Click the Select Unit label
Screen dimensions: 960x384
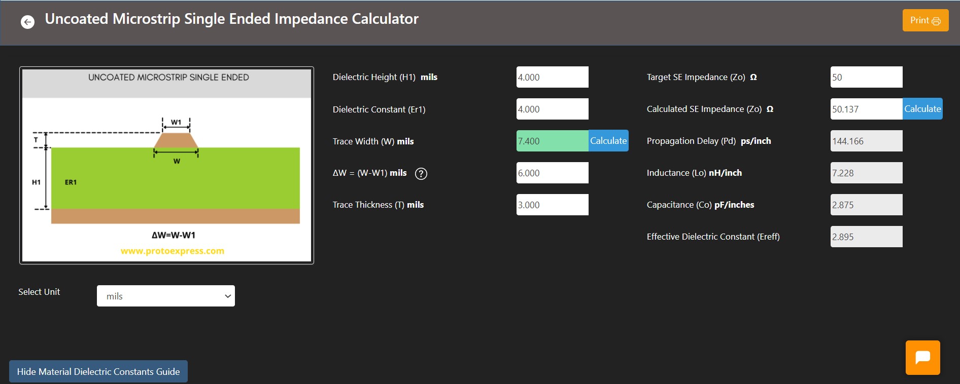coord(39,292)
